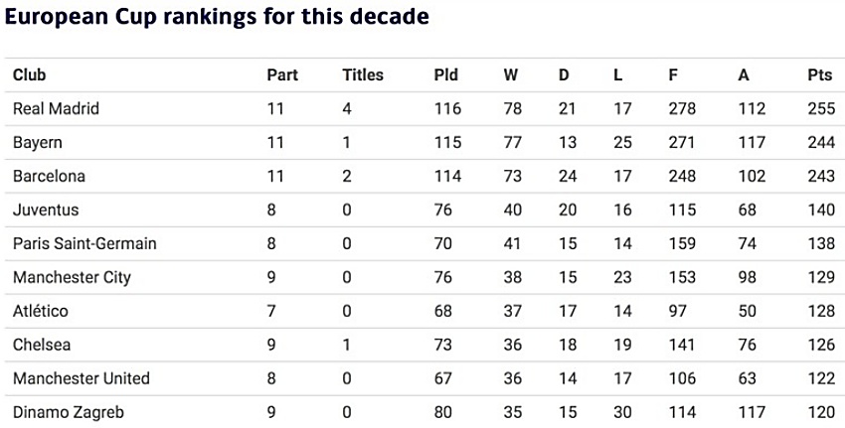Click Barcelona in the club list
The height and width of the screenshot is (428, 845).
click(x=49, y=176)
